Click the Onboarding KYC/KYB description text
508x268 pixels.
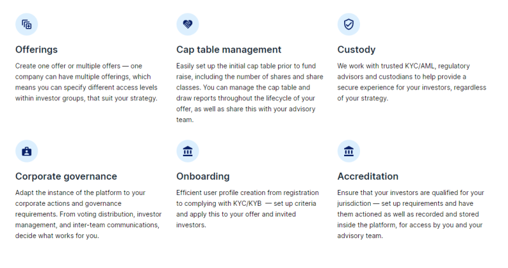(248, 209)
